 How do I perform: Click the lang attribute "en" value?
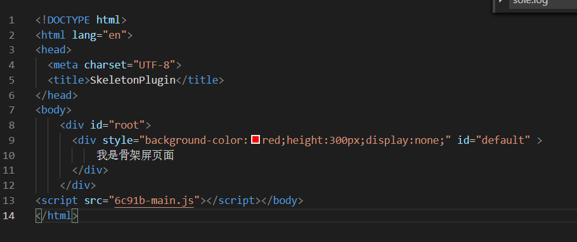(114, 35)
